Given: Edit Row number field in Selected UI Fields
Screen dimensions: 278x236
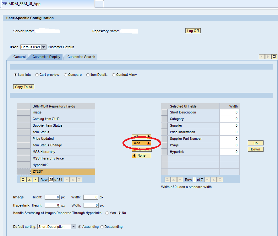Looking at the screenshot, I should pyautogui.click(x=194, y=180).
